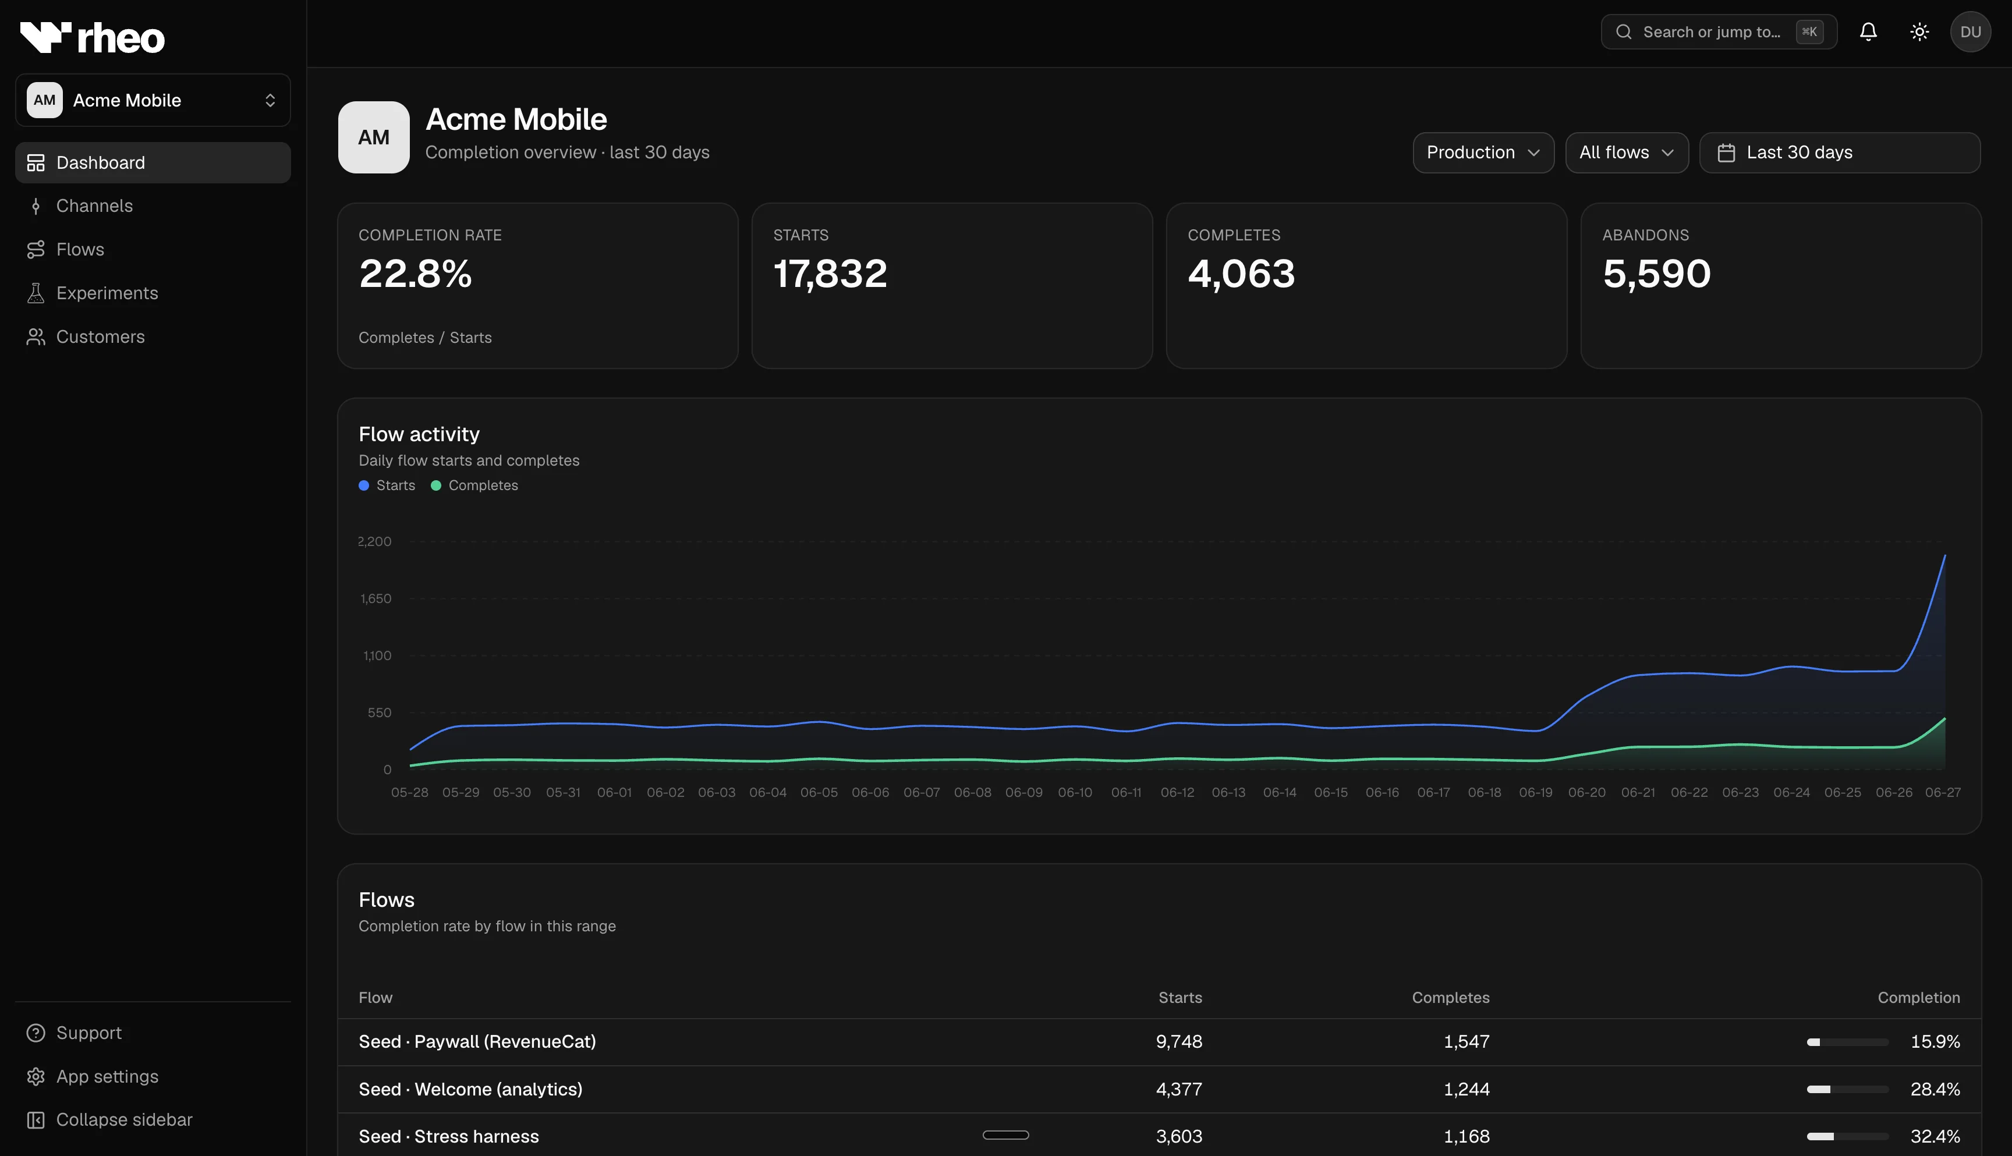Click the ⌘K shortcut badge
The width and height of the screenshot is (2012, 1156).
1809,32
